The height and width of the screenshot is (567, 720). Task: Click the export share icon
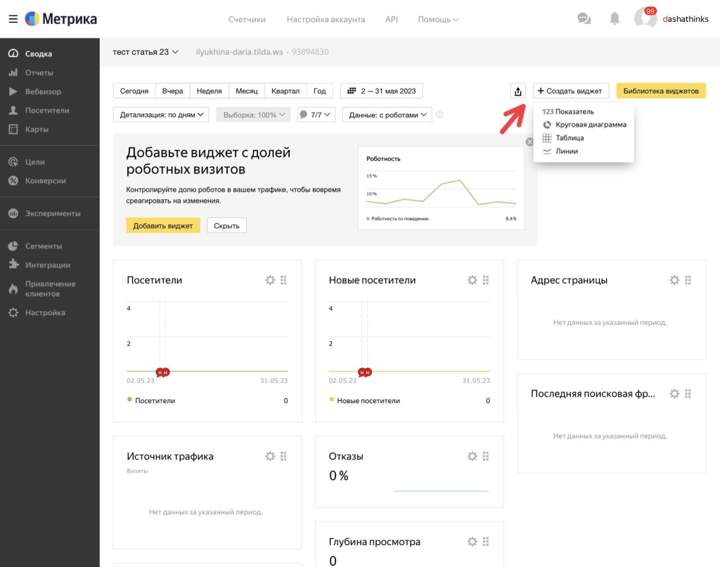click(518, 91)
